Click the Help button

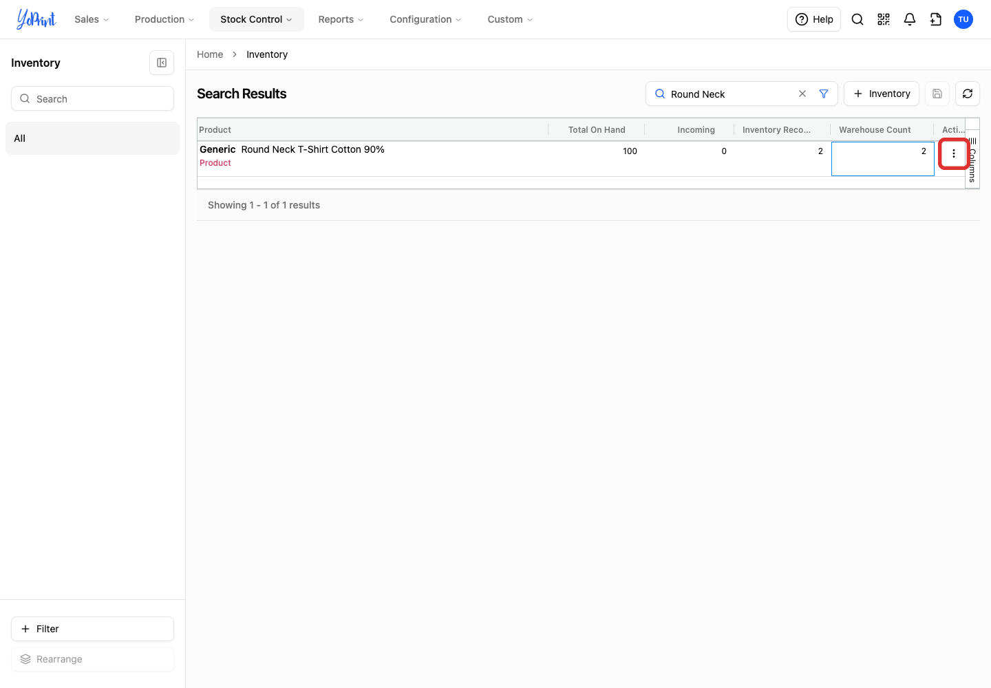(x=814, y=19)
